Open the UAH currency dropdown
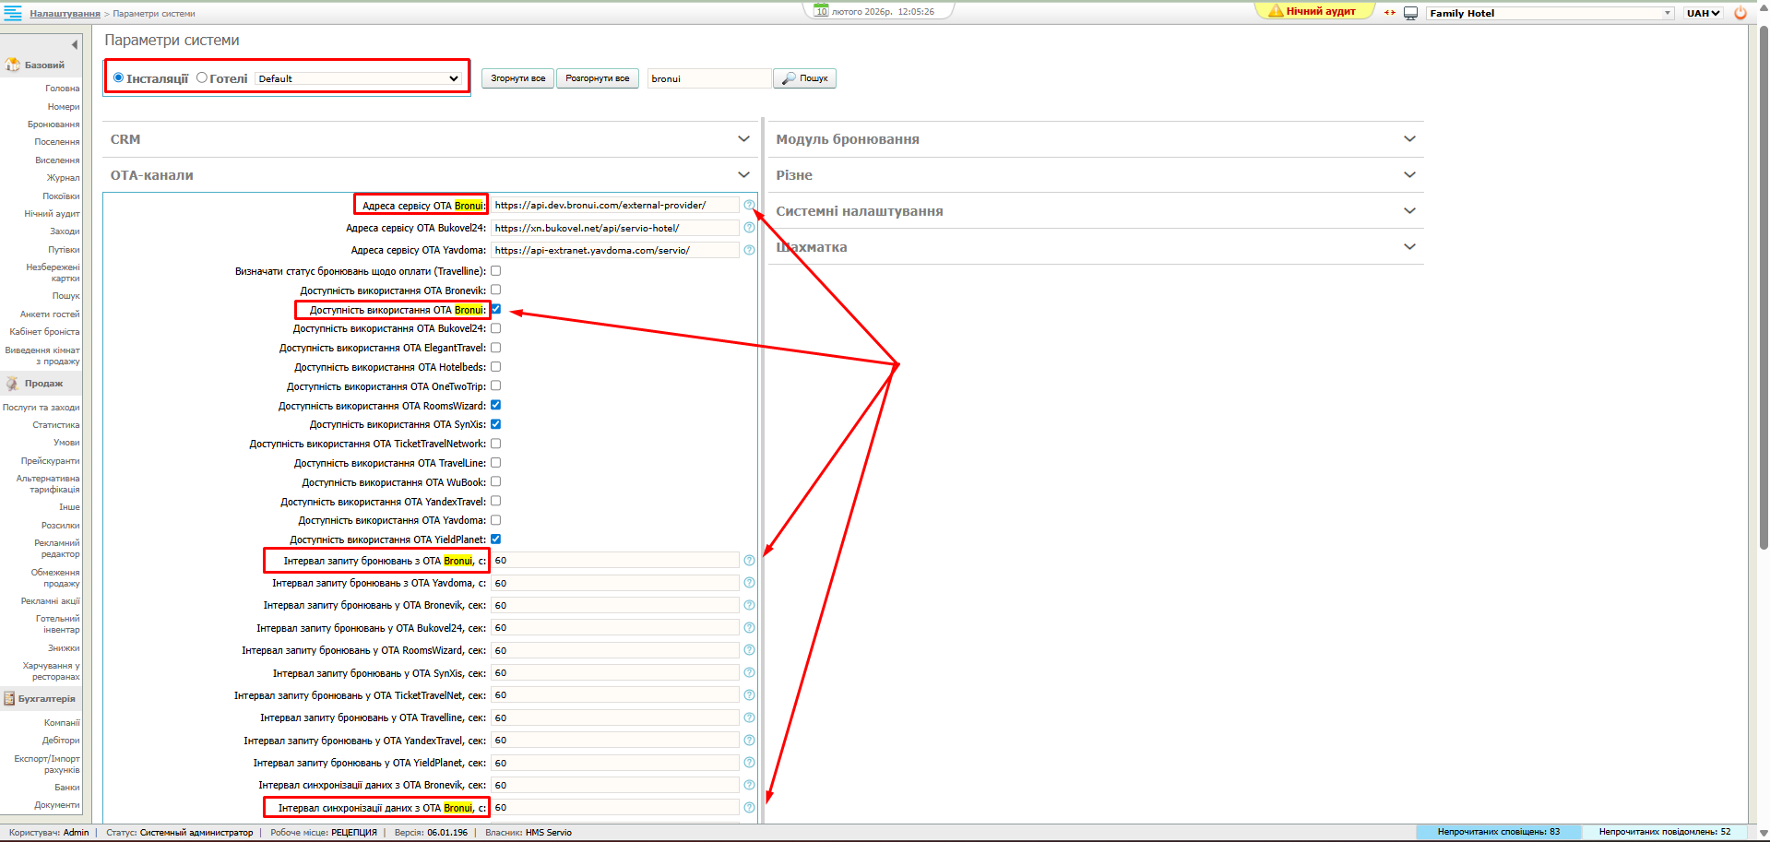Viewport: 1770px width, 842px height. pyautogui.click(x=1703, y=13)
